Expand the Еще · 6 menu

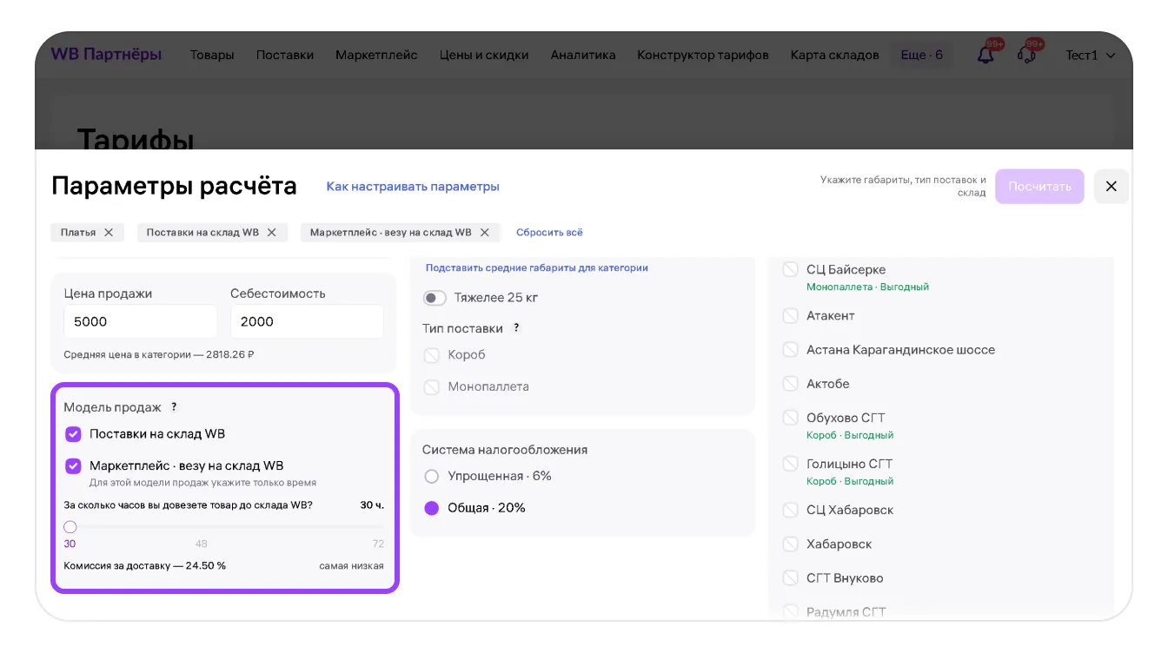(x=921, y=55)
